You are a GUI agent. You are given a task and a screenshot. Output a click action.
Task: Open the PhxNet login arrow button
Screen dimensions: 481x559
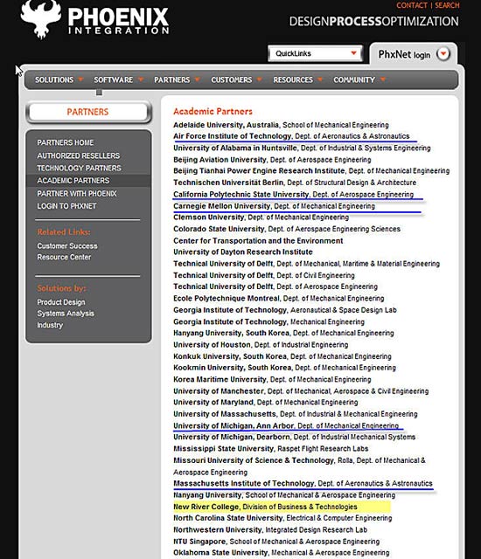(443, 54)
